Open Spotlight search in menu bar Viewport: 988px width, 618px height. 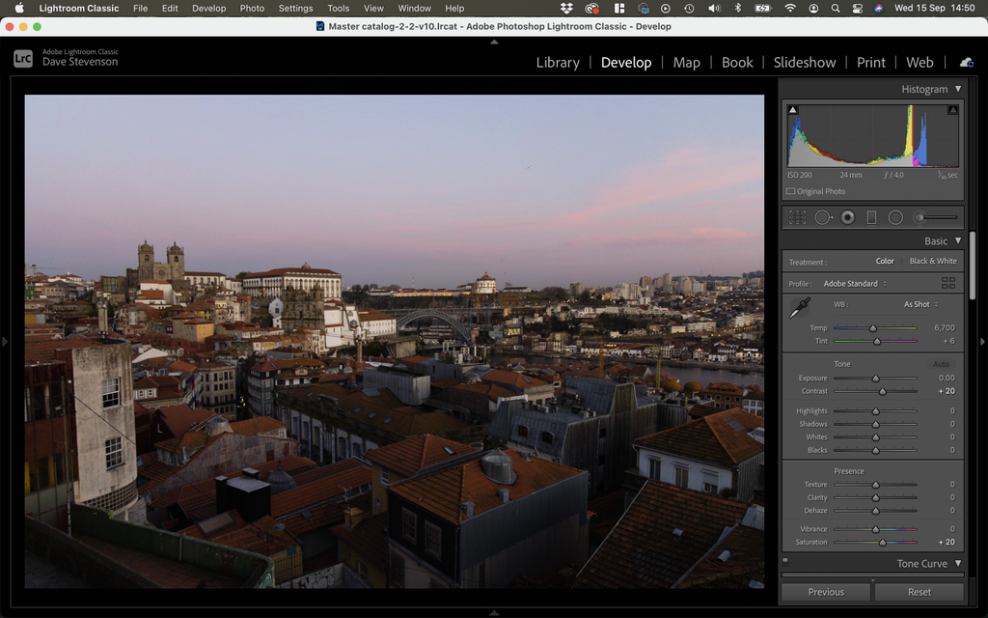coord(836,8)
